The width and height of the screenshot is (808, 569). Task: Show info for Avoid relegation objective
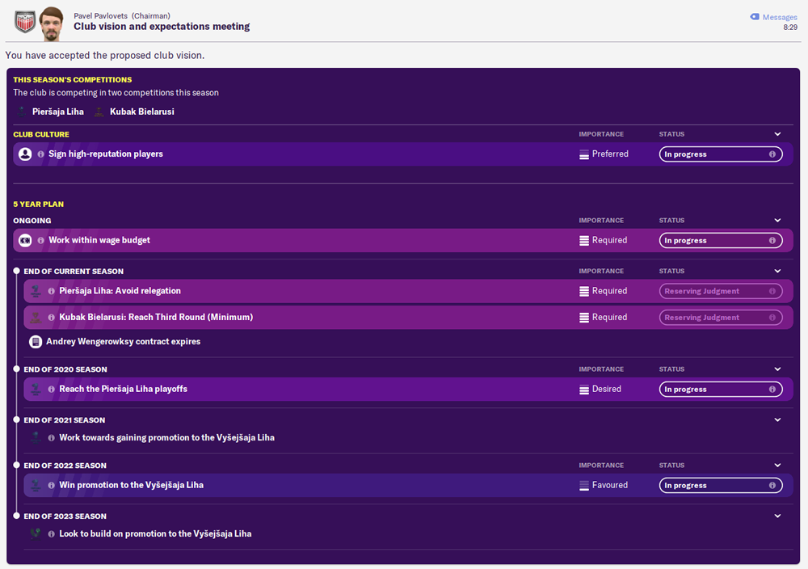[51, 291]
